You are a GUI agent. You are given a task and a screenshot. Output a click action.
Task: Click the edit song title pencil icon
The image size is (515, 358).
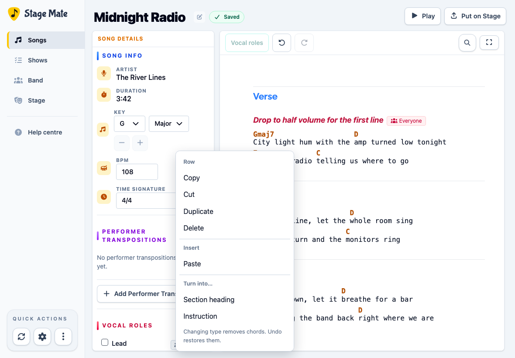tap(199, 17)
